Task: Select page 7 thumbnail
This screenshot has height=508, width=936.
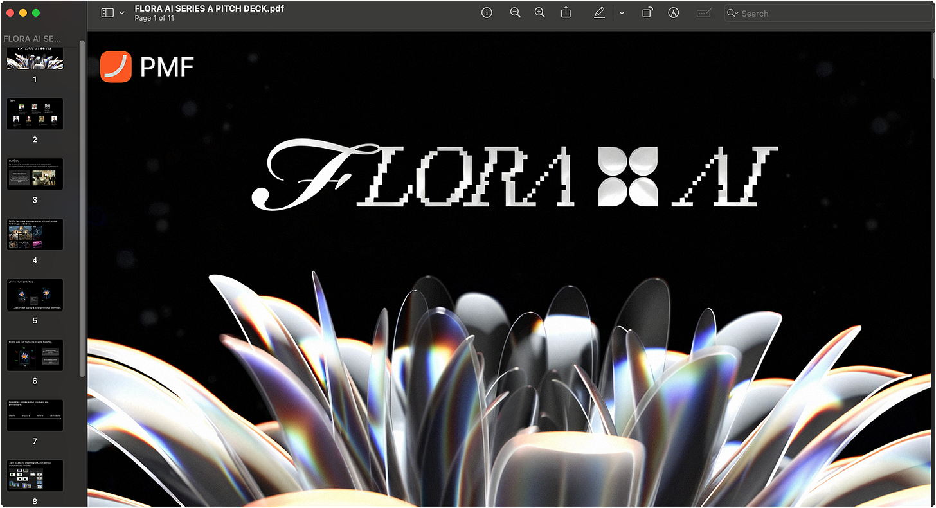Action: [x=35, y=415]
